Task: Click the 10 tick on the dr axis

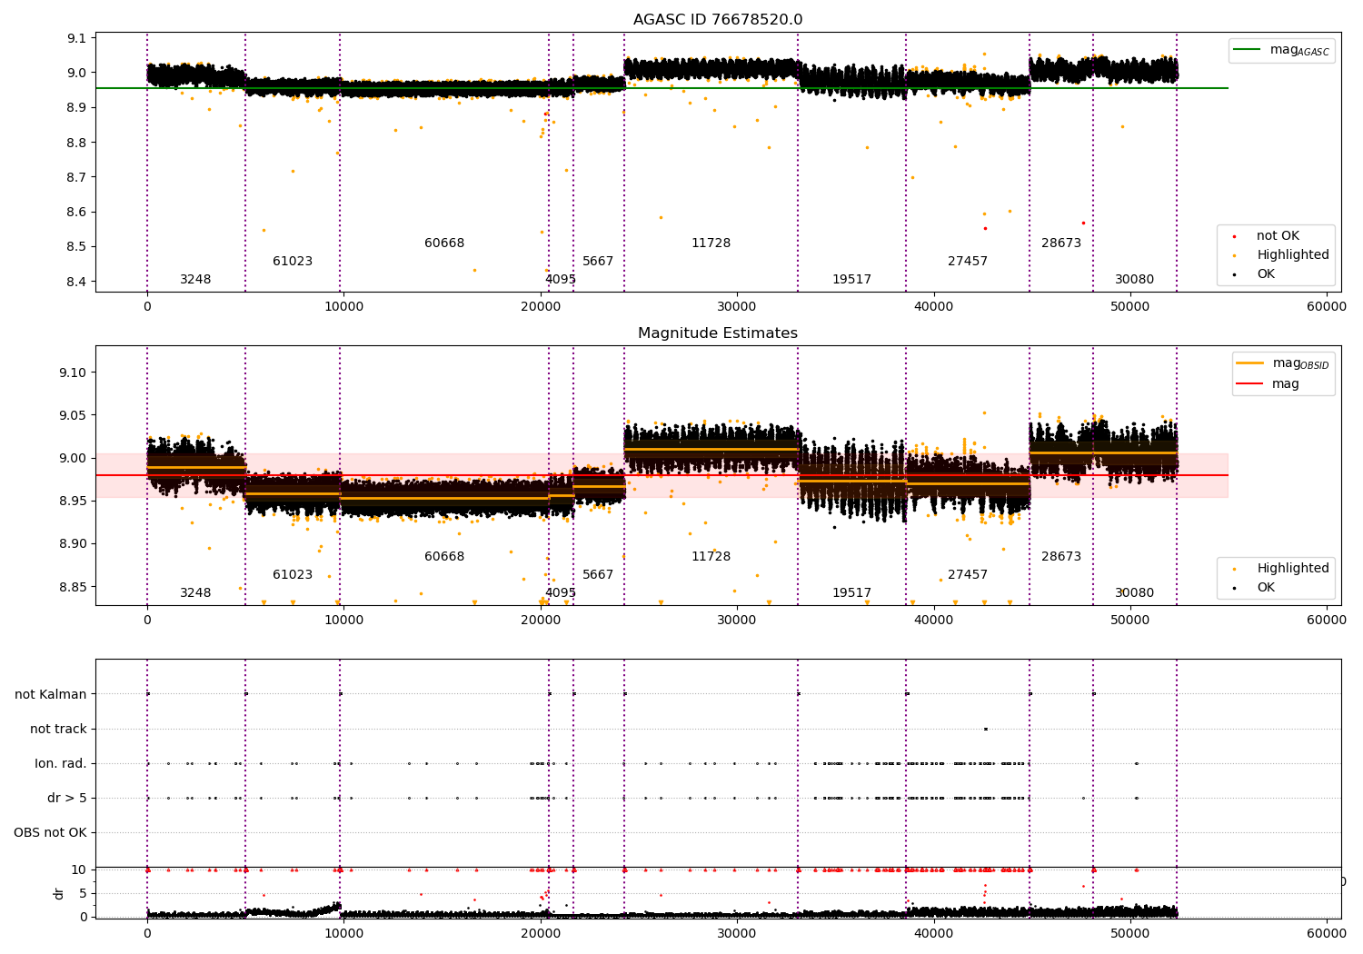Action: (79, 870)
